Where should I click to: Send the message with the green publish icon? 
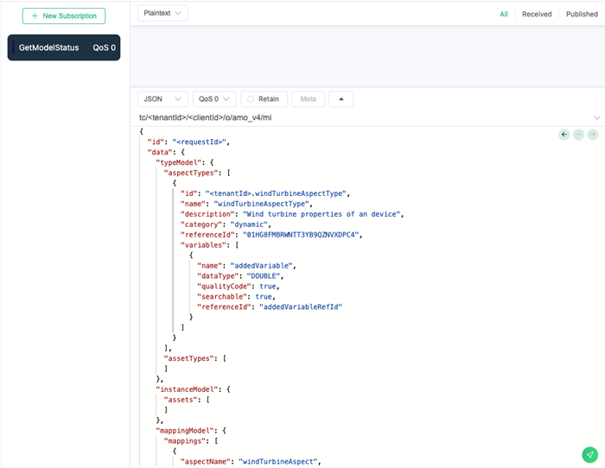click(590, 454)
